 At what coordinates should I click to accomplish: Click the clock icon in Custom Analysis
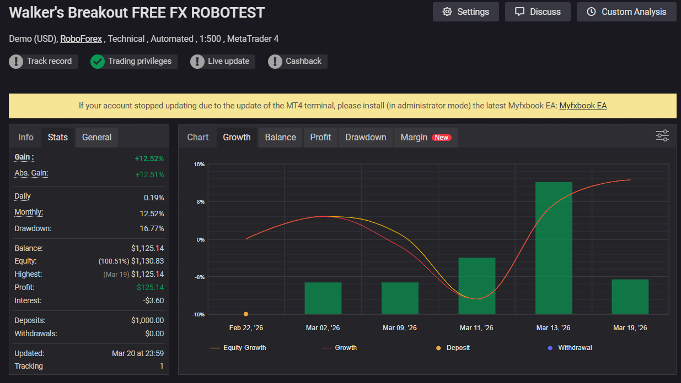coord(591,12)
